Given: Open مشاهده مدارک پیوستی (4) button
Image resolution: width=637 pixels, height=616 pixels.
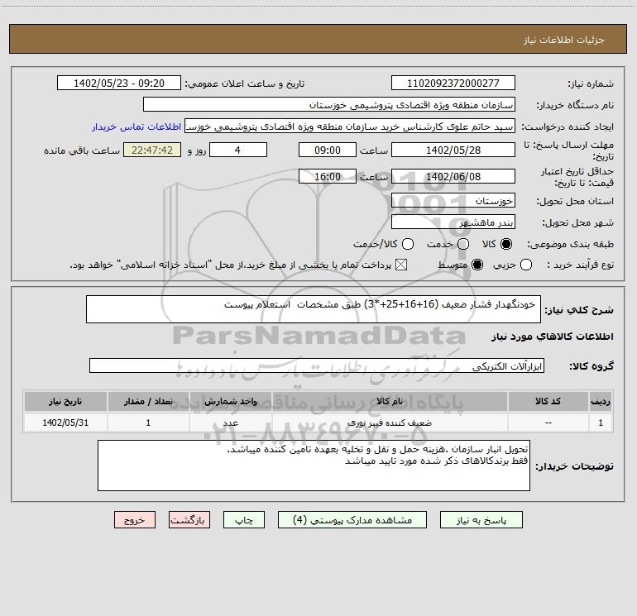Looking at the screenshot, I should [x=352, y=520].
